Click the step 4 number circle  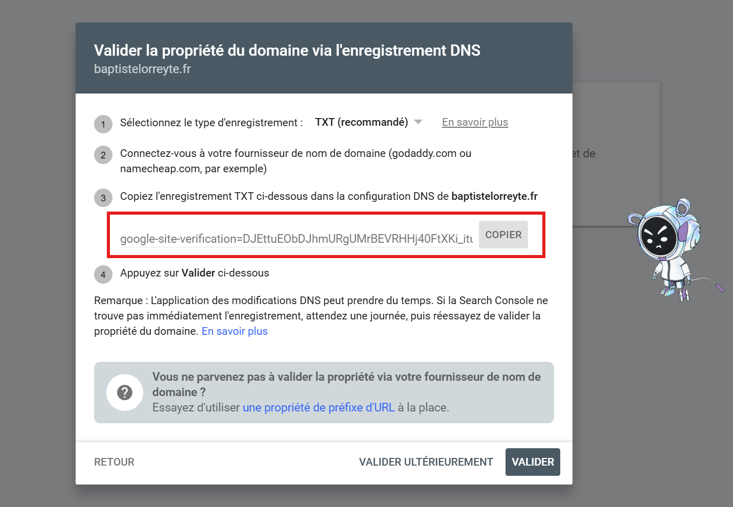[x=103, y=274]
